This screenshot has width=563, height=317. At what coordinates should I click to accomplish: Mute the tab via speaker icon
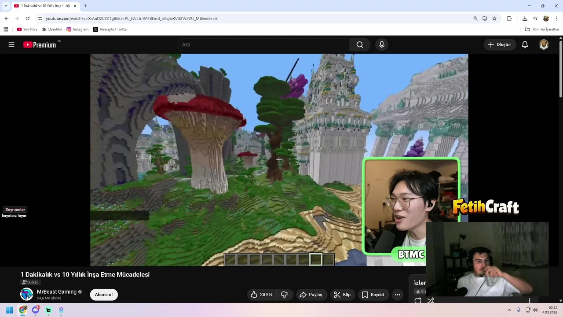pyautogui.click(x=68, y=6)
